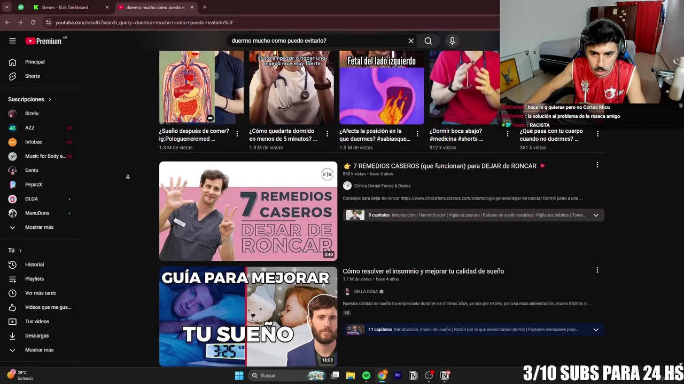Open Spotify from the taskbar

(366, 375)
